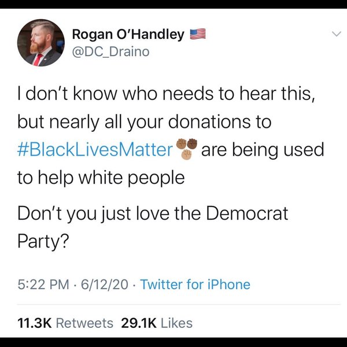
Task: Open Rogan O'Handley's profile picture
Action: pos(41,42)
